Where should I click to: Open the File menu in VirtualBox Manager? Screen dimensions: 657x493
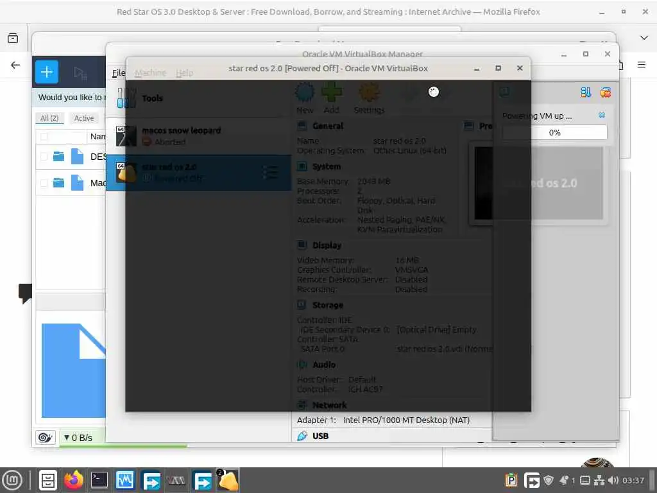[119, 73]
